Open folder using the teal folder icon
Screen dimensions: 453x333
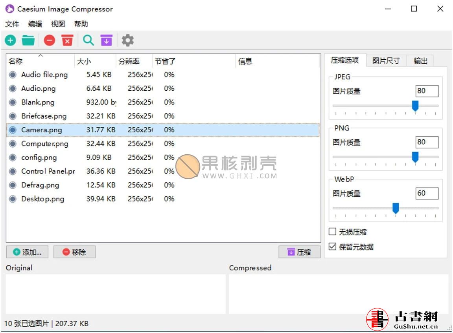[x=28, y=40]
